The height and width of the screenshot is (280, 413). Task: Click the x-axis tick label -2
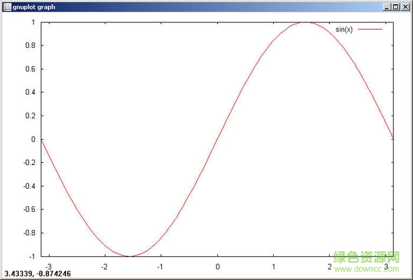pos(104,266)
